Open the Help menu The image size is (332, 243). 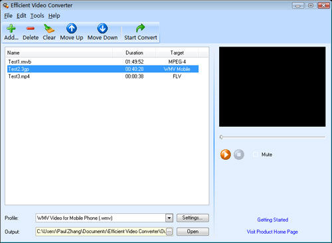tap(54, 16)
